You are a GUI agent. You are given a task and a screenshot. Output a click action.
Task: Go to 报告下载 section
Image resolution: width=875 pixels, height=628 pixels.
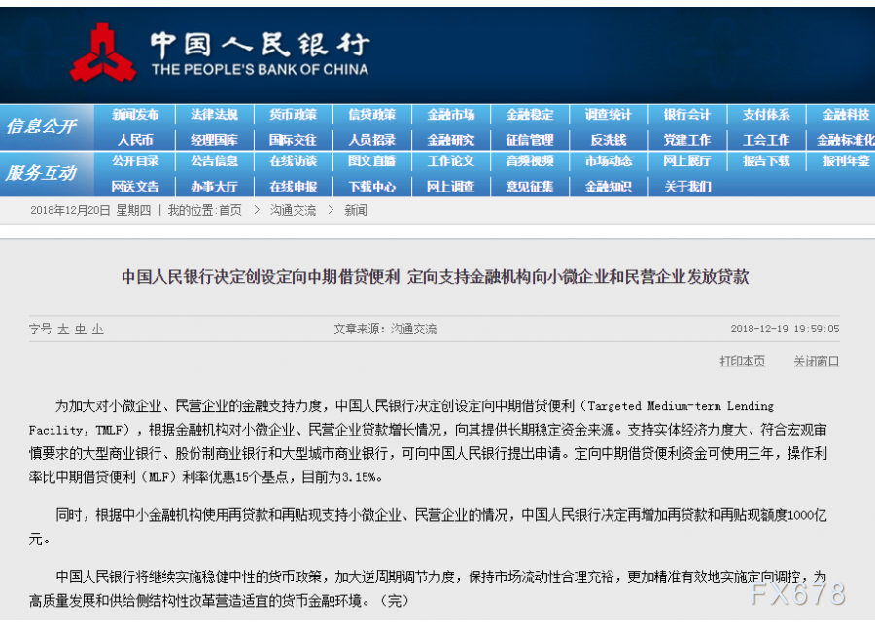[x=766, y=161]
